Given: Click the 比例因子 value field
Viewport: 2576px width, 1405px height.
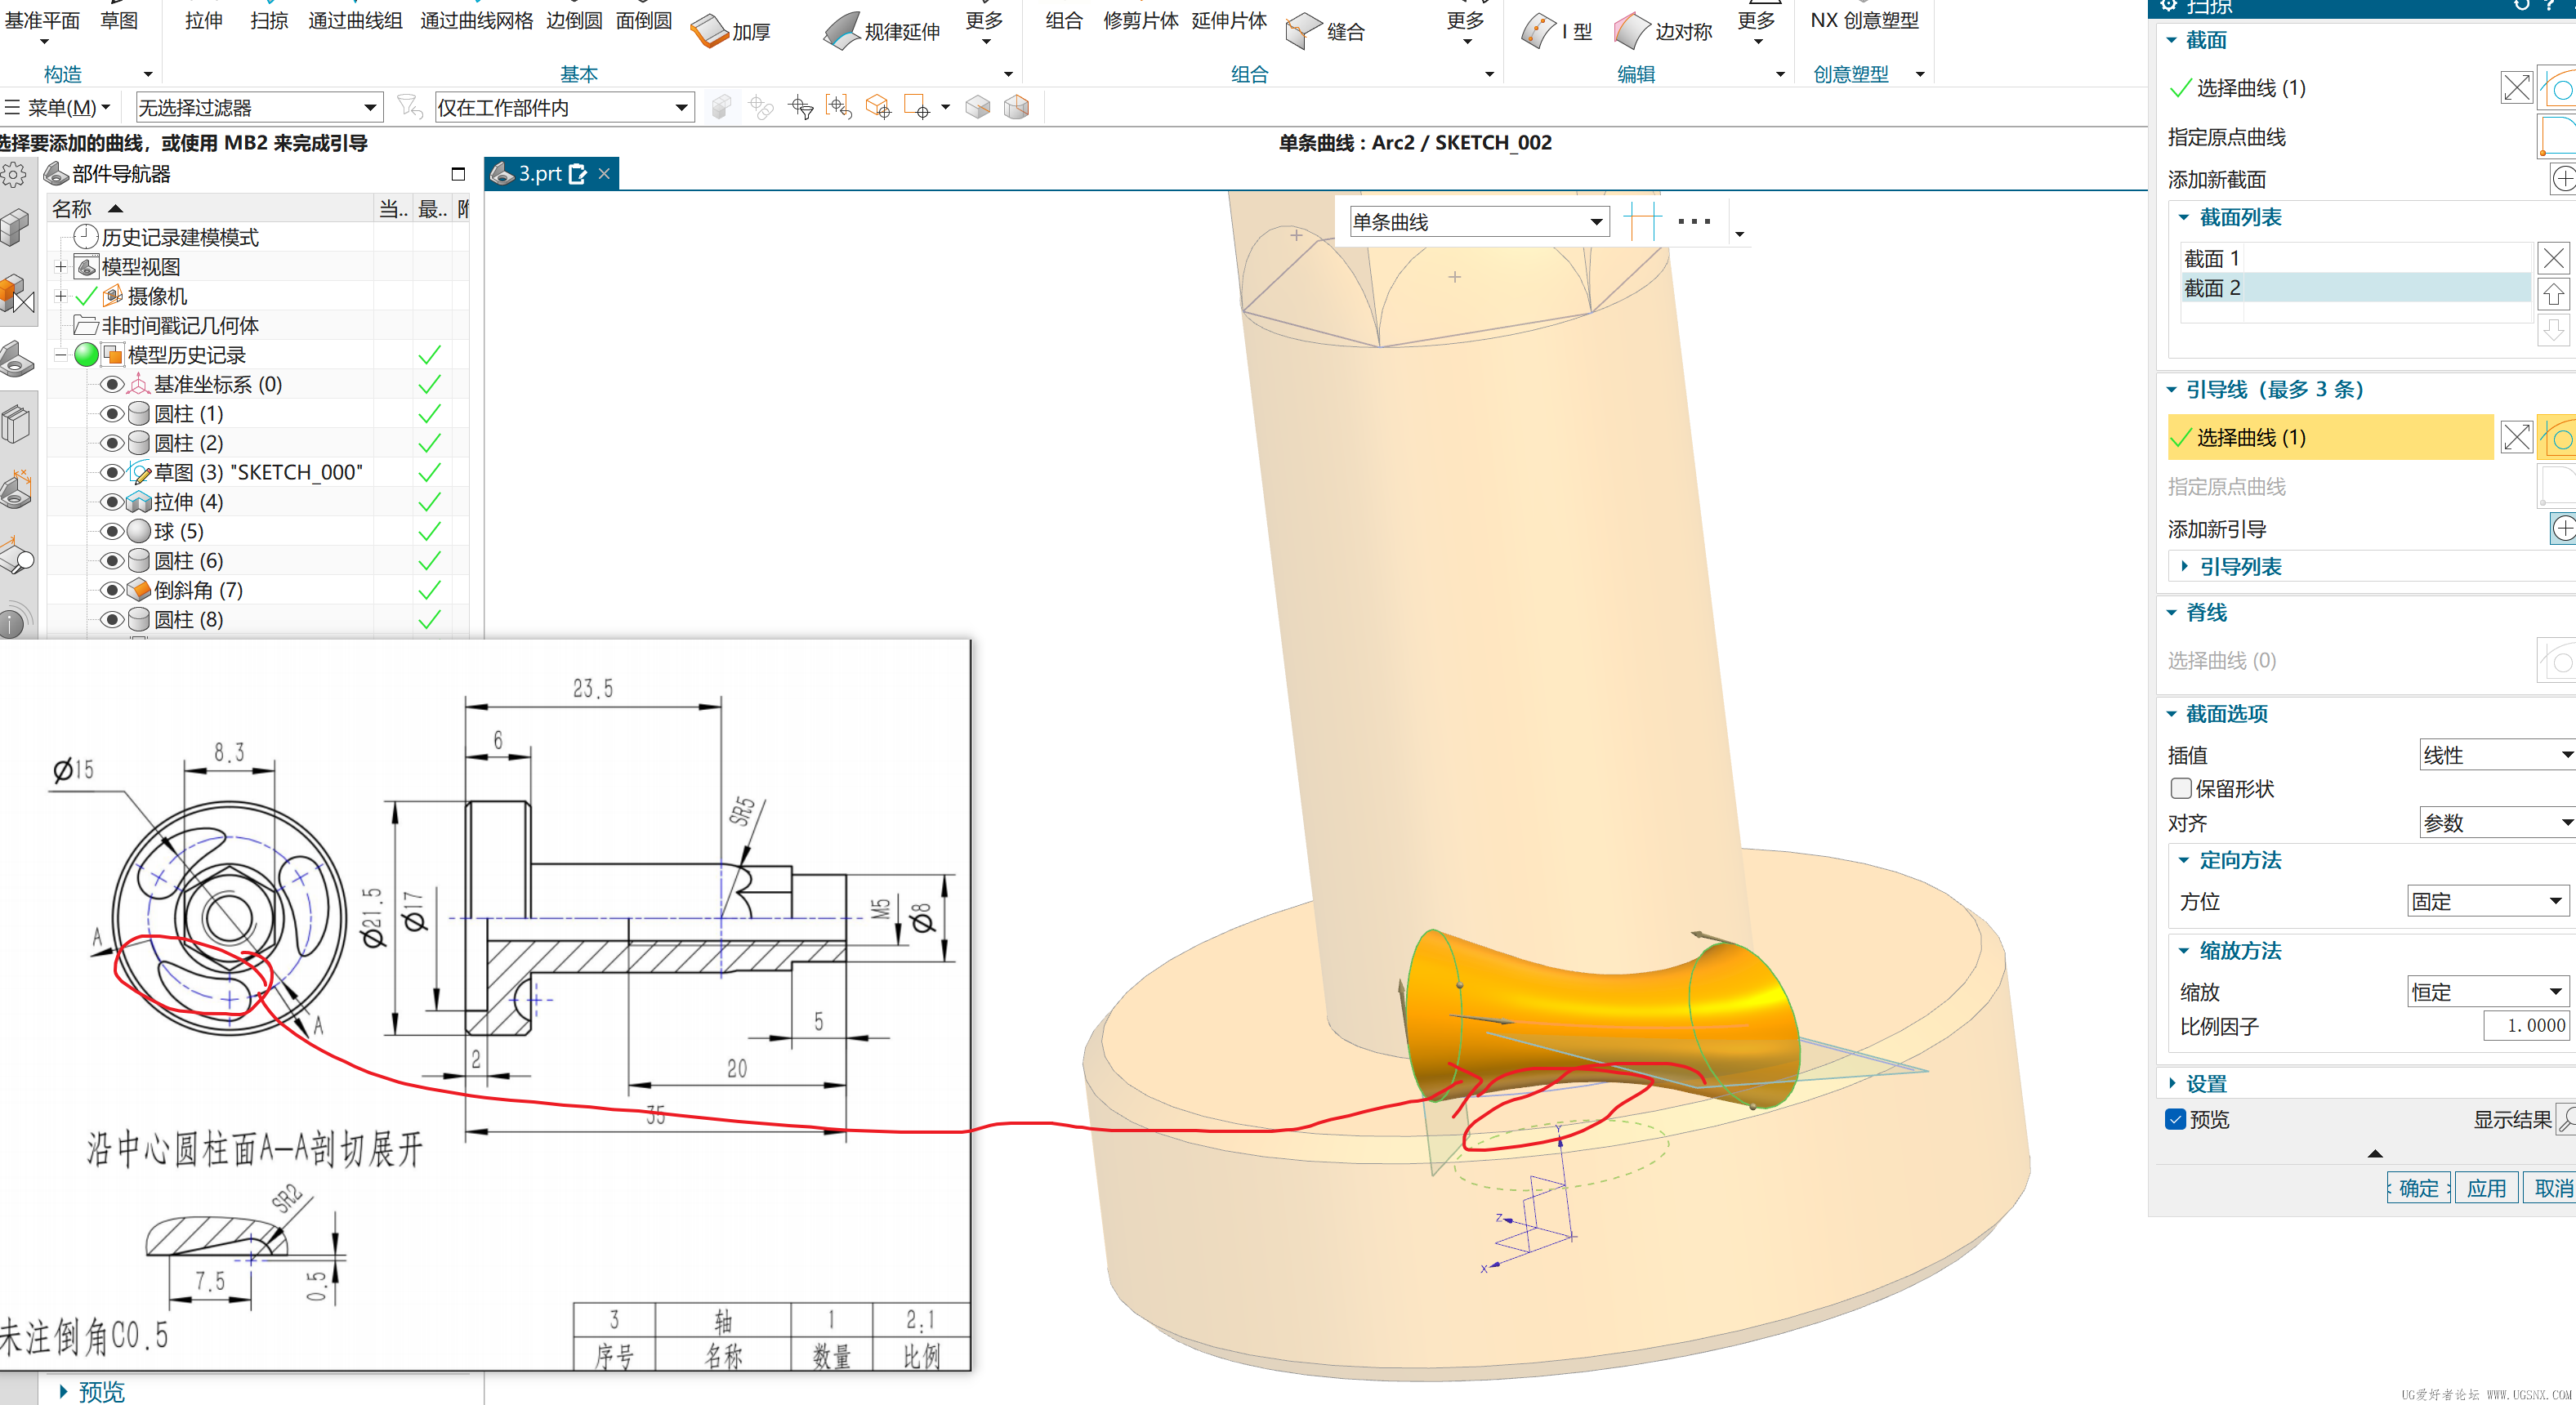Looking at the screenshot, I should coord(2525,1025).
